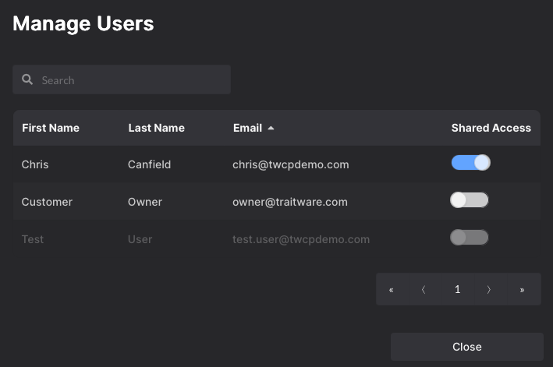This screenshot has width=553, height=367.
Task: Disable shared access for Chris Canfield
Action: coord(470,163)
